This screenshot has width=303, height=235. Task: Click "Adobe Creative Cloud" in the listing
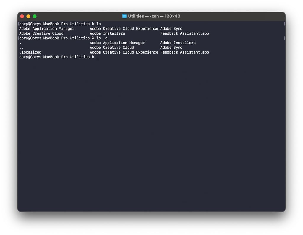click(41, 33)
